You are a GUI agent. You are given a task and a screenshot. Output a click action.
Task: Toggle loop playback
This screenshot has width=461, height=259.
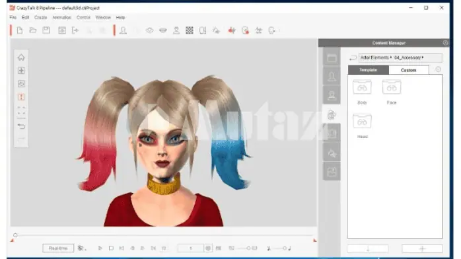[164, 248]
